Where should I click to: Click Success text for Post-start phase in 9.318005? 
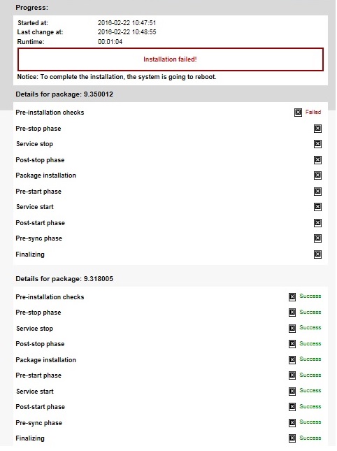(x=310, y=406)
